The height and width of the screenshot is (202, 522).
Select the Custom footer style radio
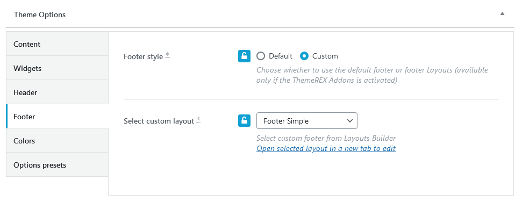[304, 56]
